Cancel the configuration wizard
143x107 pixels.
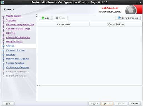pyautogui.click(x=135, y=103)
